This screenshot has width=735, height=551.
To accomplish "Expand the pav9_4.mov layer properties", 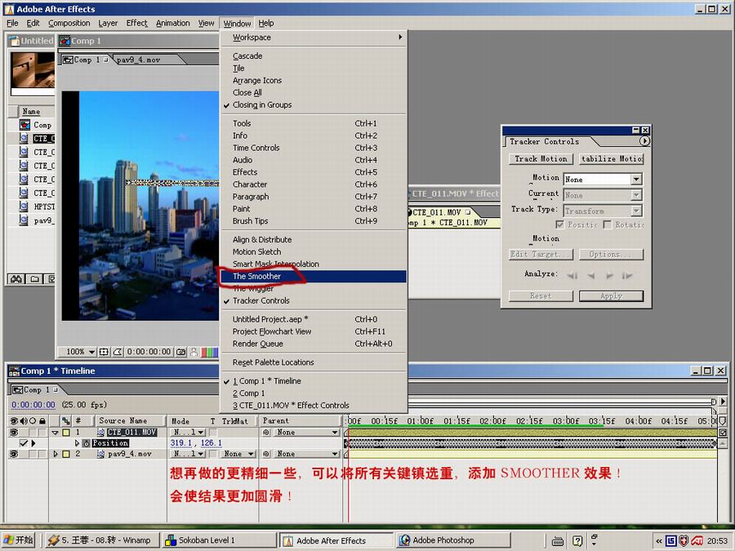I will point(56,454).
